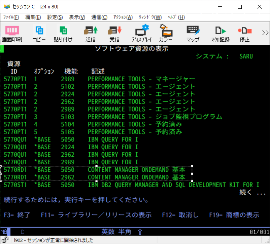
Task: Click the 予約済み row with function 5104
Action: (x=93, y=124)
